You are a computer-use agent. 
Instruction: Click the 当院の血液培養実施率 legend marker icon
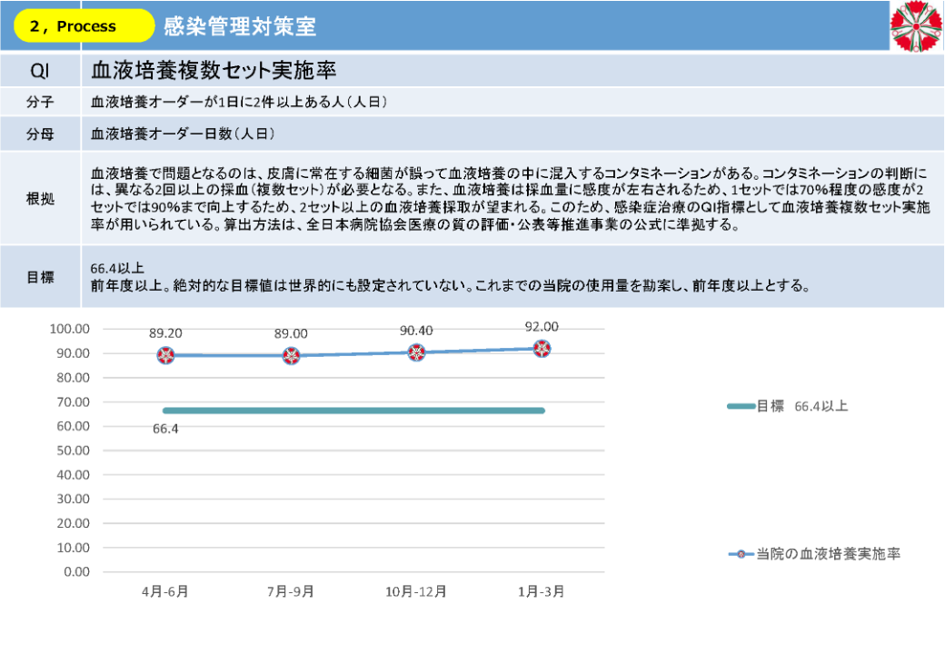(741, 553)
